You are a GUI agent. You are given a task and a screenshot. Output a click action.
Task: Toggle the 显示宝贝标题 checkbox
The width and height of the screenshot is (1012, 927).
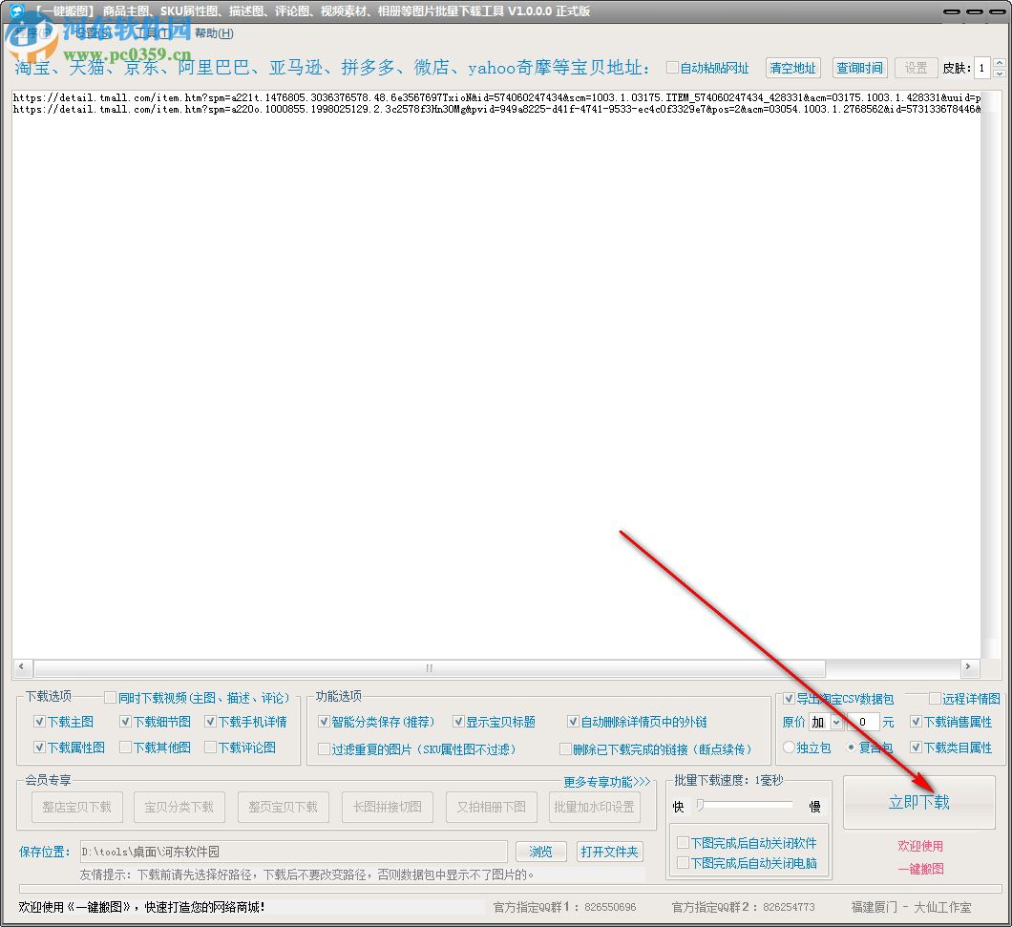[x=458, y=722]
